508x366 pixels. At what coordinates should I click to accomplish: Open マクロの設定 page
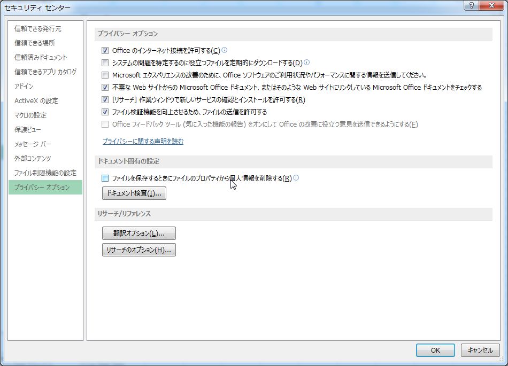[x=45, y=115]
